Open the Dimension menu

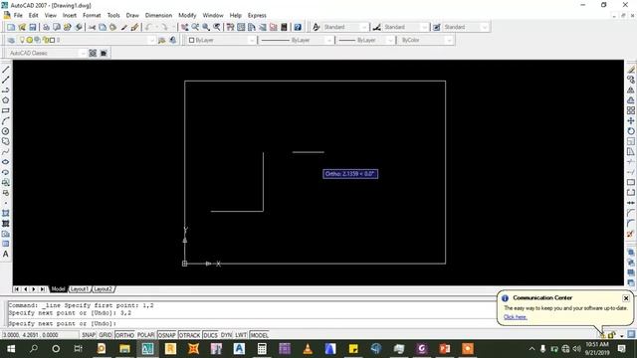point(158,16)
